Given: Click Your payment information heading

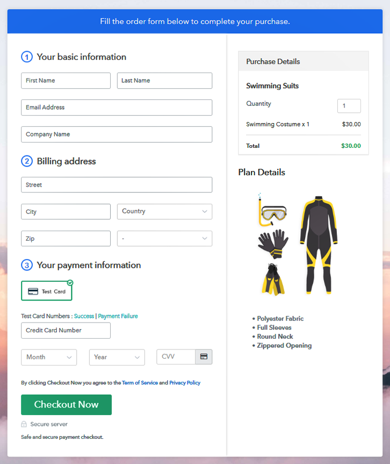Looking at the screenshot, I should coord(89,265).
